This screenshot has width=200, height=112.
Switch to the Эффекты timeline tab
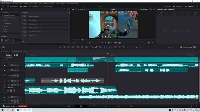(17, 52)
